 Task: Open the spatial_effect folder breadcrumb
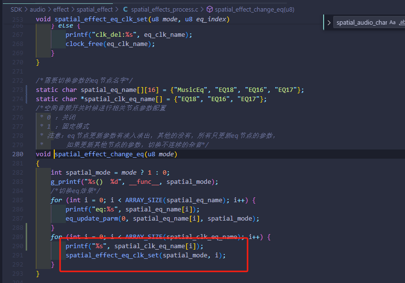tap(94, 10)
